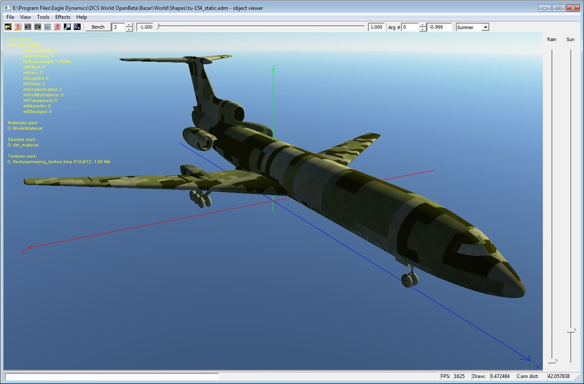Click the undo arrow toolbar icon
584x384 pixels.
point(28,27)
